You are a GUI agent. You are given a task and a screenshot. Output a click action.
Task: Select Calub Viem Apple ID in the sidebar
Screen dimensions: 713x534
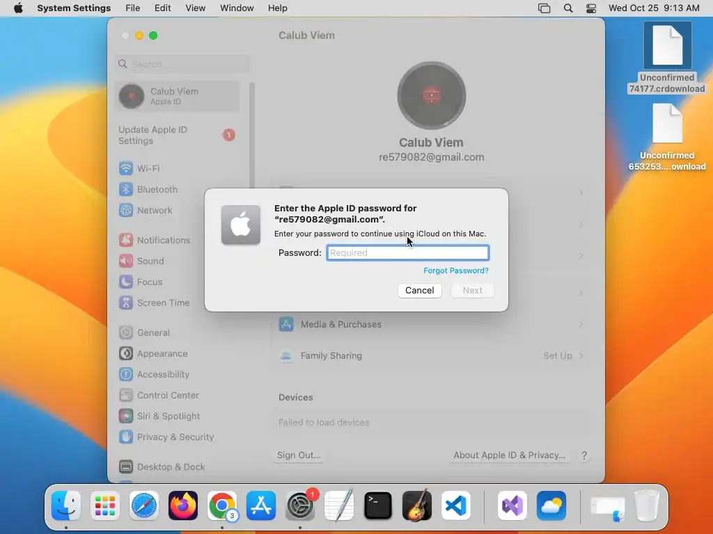tap(178, 96)
